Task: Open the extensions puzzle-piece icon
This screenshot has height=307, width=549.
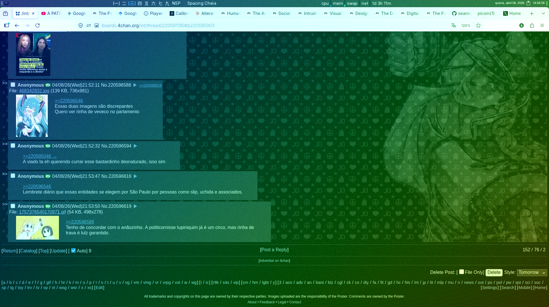Action: click(x=532, y=25)
